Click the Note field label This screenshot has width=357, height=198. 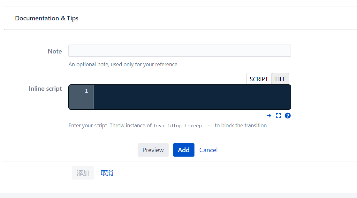(x=55, y=51)
